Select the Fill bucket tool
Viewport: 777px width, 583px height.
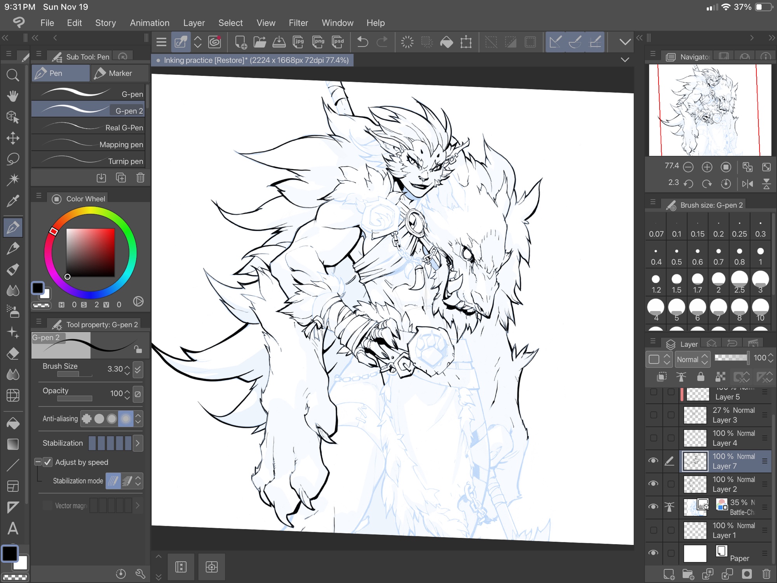13,423
